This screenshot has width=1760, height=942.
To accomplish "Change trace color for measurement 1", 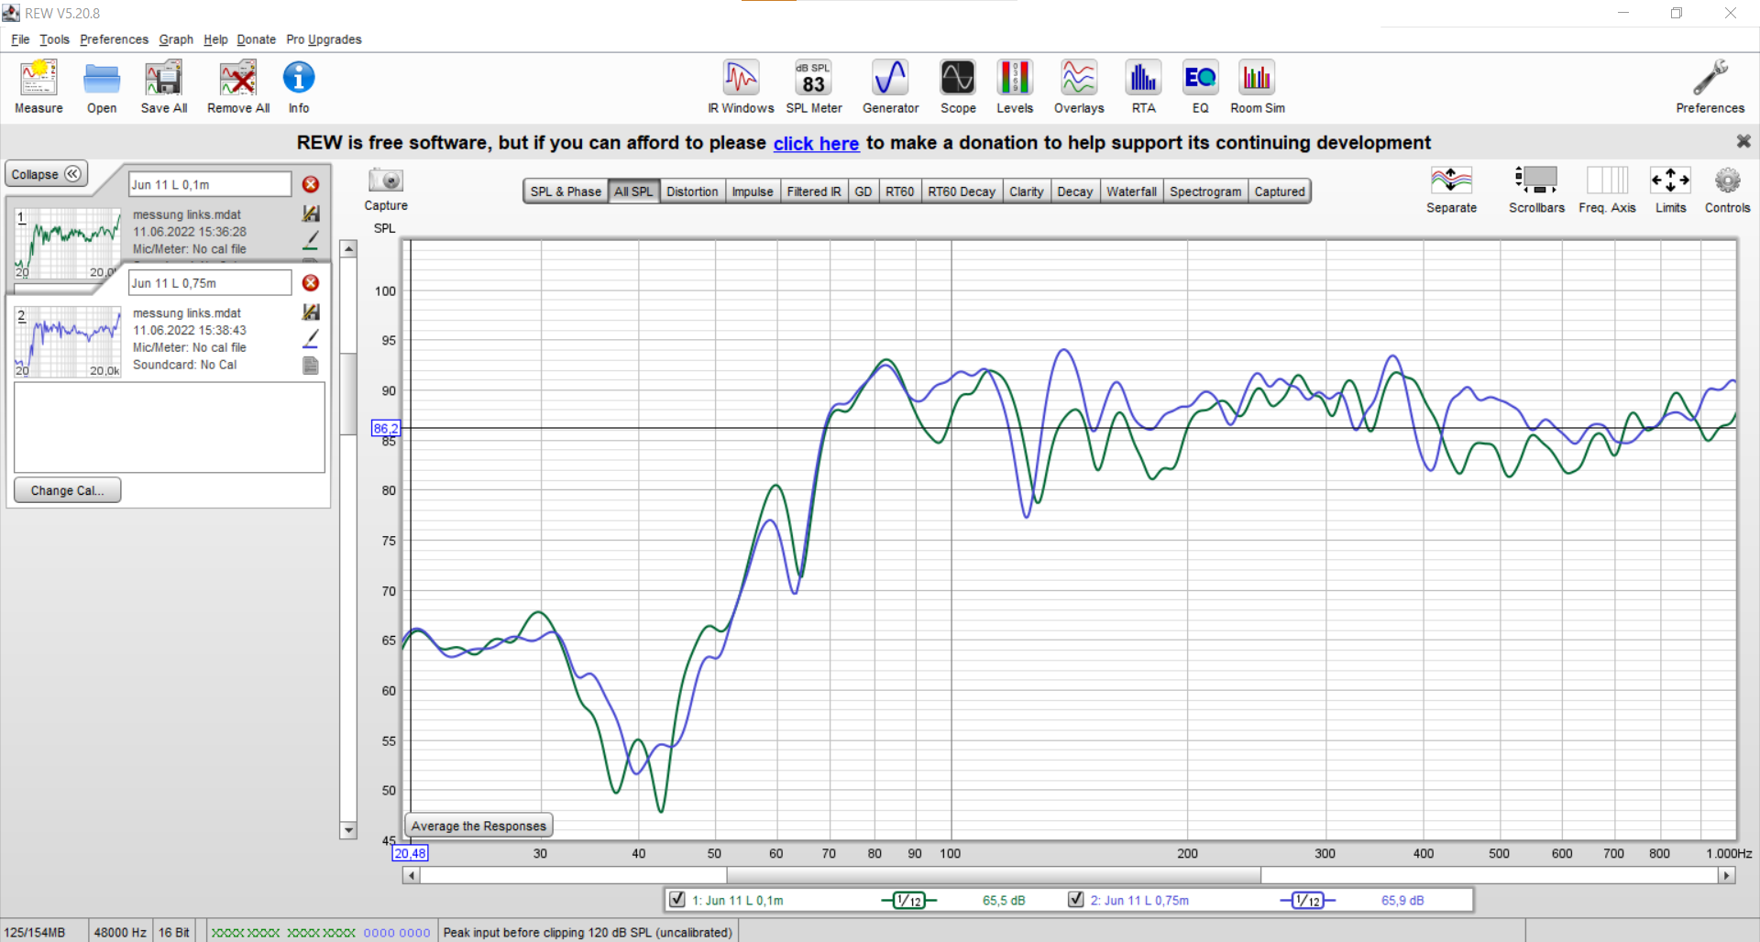I will [x=311, y=240].
